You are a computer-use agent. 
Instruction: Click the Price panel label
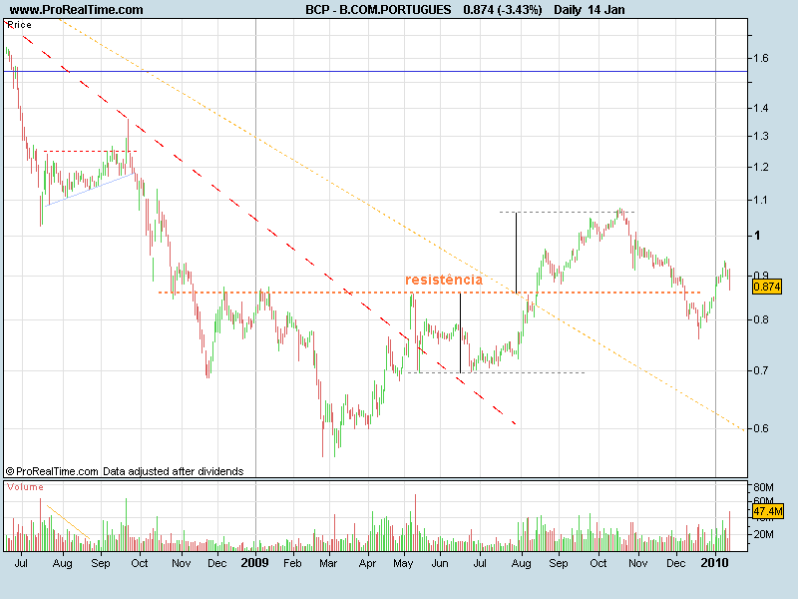tap(19, 24)
